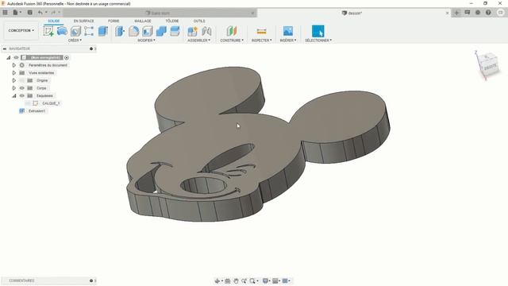Open the Construire dropdown menu

[232, 41]
